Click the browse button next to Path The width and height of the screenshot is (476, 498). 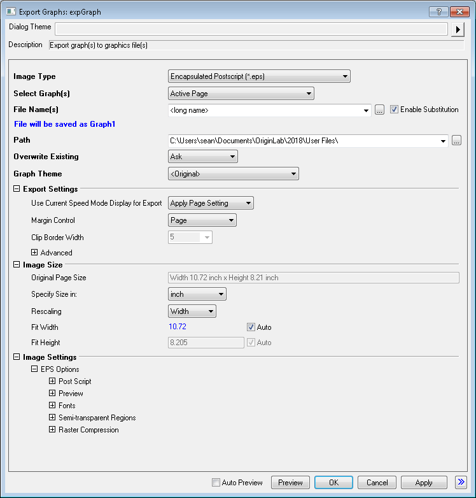(x=456, y=141)
